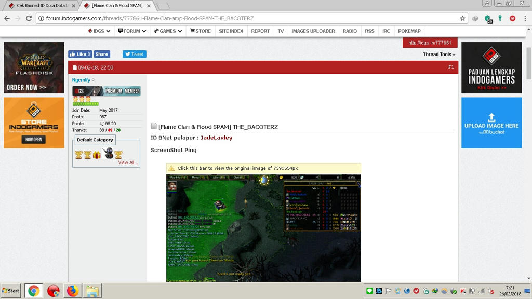The image size is (532, 299).
Task: Expand the IDGS dropdown menu
Action: coord(99,31)
